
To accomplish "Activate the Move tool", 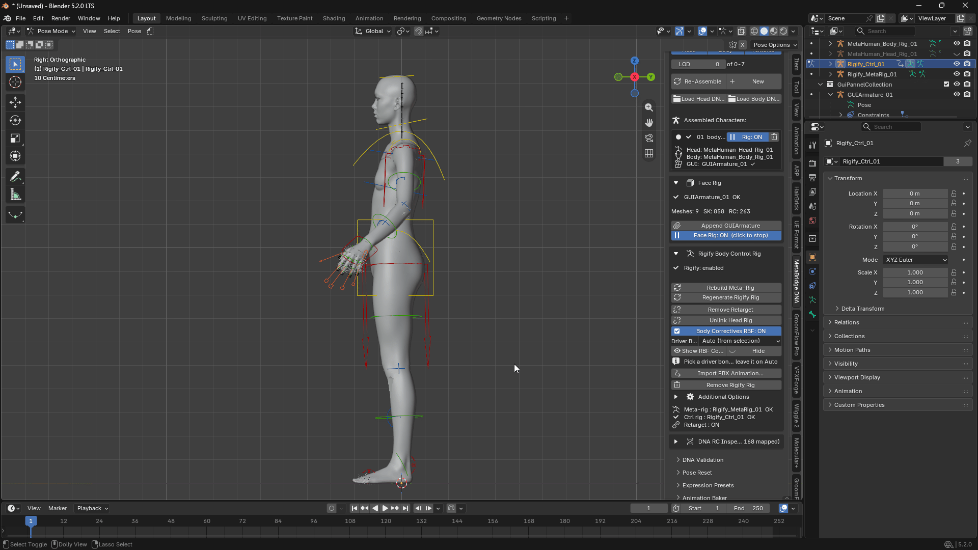I will click(15, 102).
